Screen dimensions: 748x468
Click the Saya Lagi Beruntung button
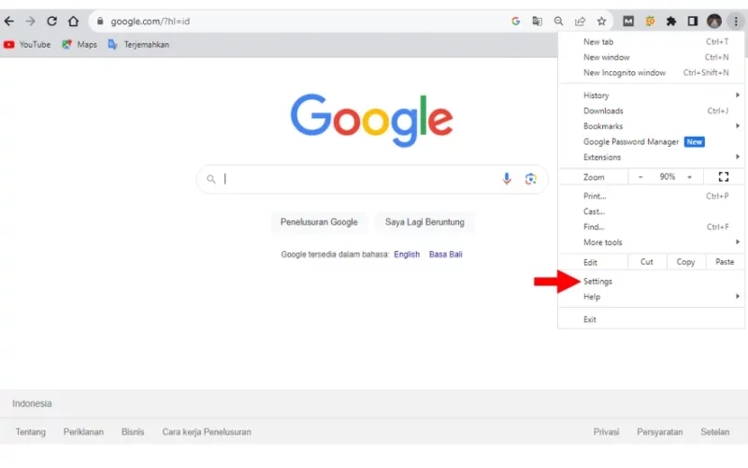pos(424,222)
